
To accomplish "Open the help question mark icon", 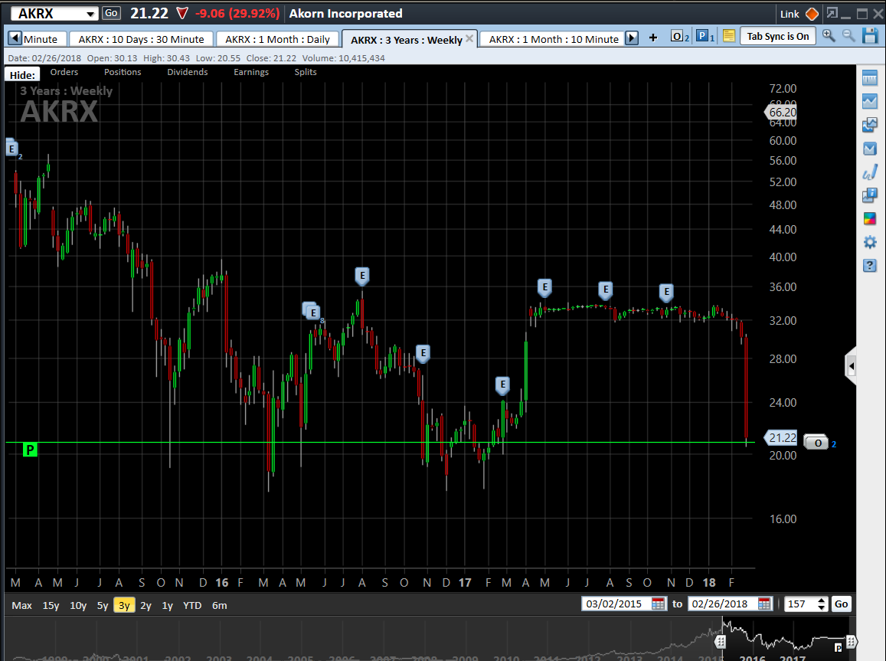I will (870, 266).
